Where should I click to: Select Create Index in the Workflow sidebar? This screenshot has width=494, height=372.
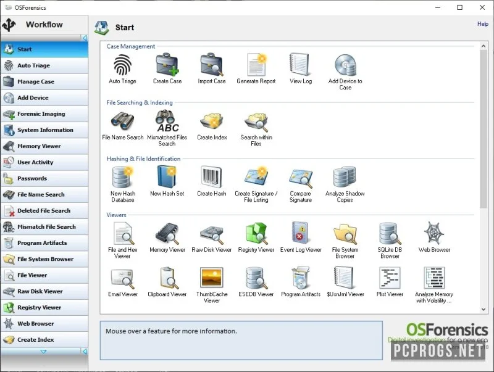click(44, 339)
